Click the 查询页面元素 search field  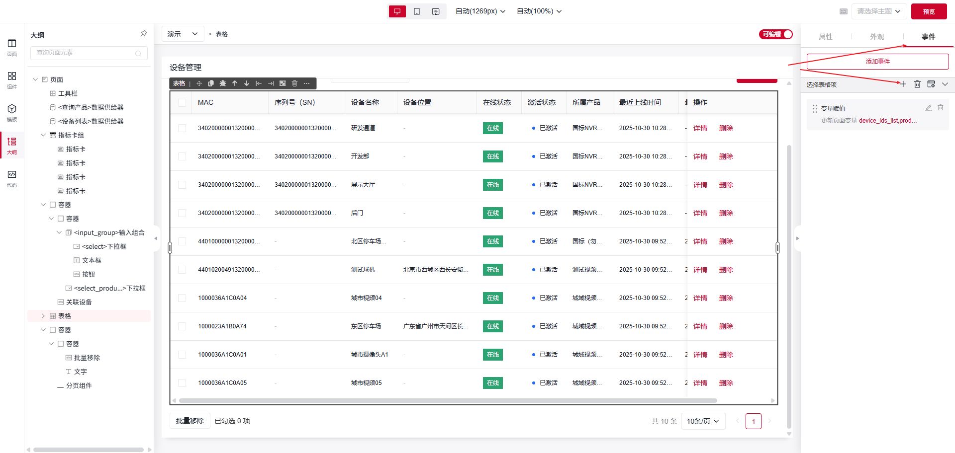85,53
